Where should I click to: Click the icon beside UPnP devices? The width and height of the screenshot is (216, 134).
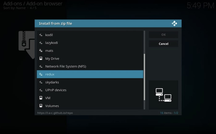pos(41,90)
